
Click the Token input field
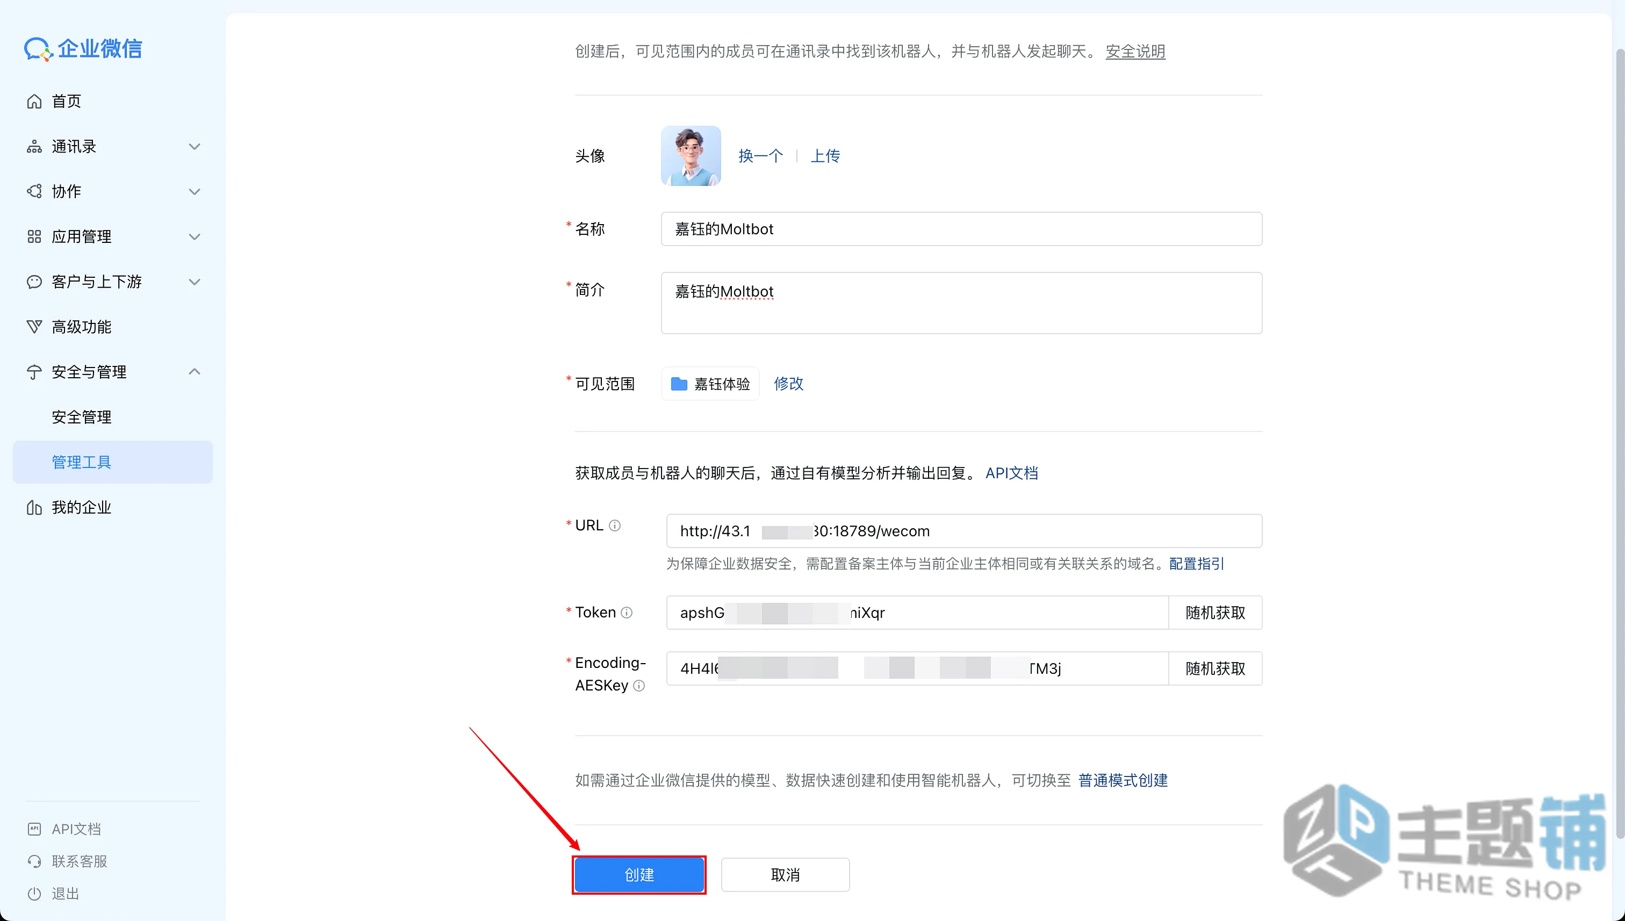point(917,613)
